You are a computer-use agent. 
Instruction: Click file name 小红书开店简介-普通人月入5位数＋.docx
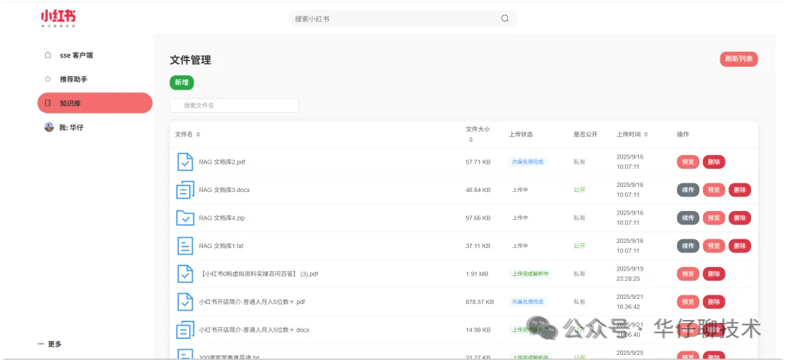pos(254,330)
